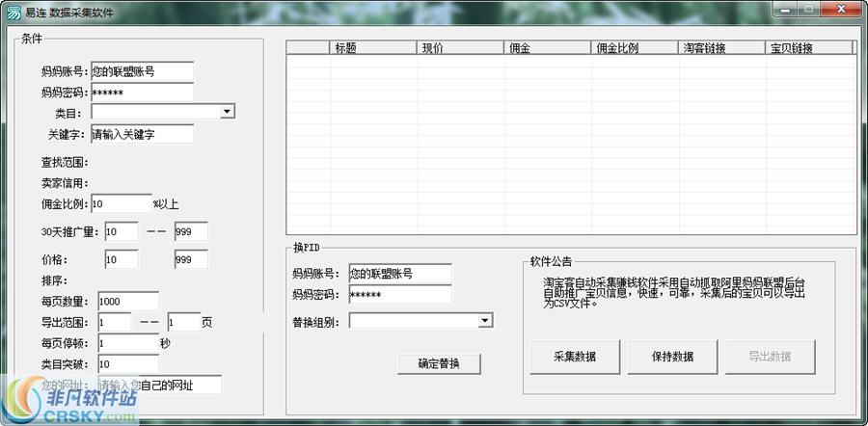Click the 30天推广量 maximum field

pyautogui.click(x=191, y=232)
